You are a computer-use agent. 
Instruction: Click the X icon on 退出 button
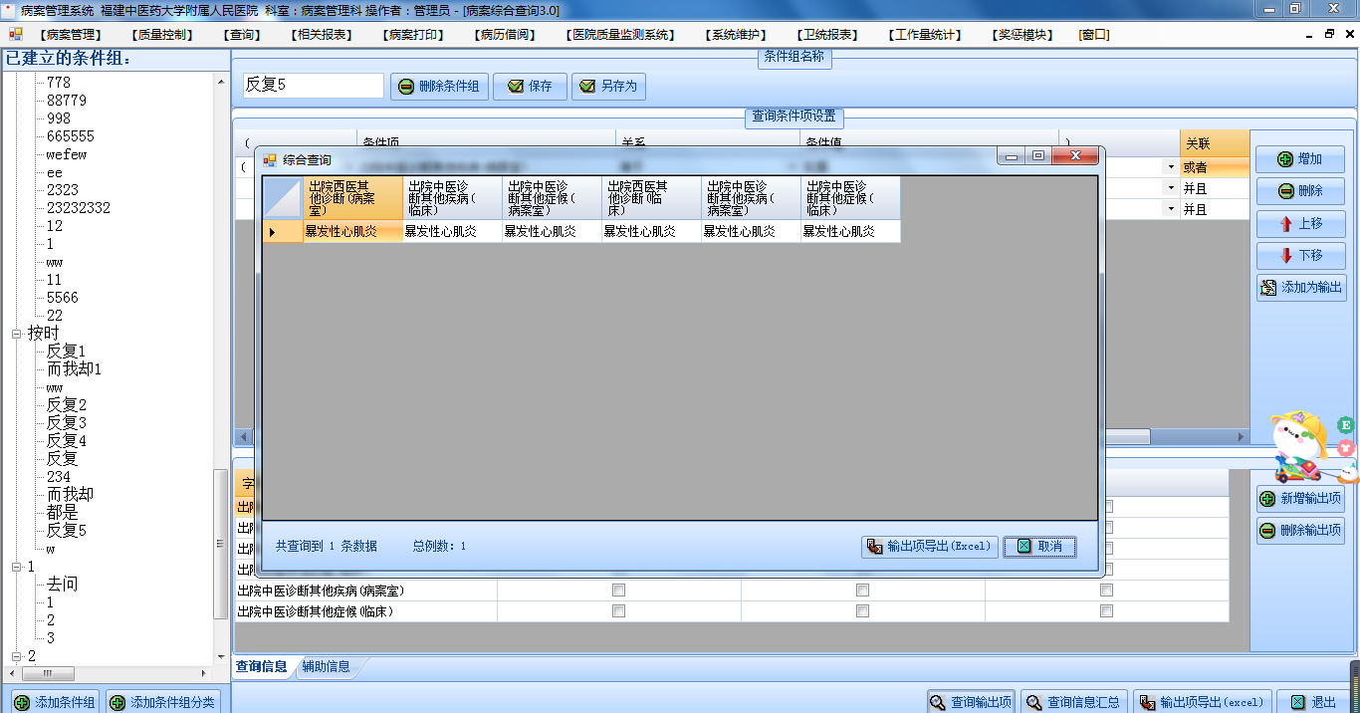coord(1297,702)
